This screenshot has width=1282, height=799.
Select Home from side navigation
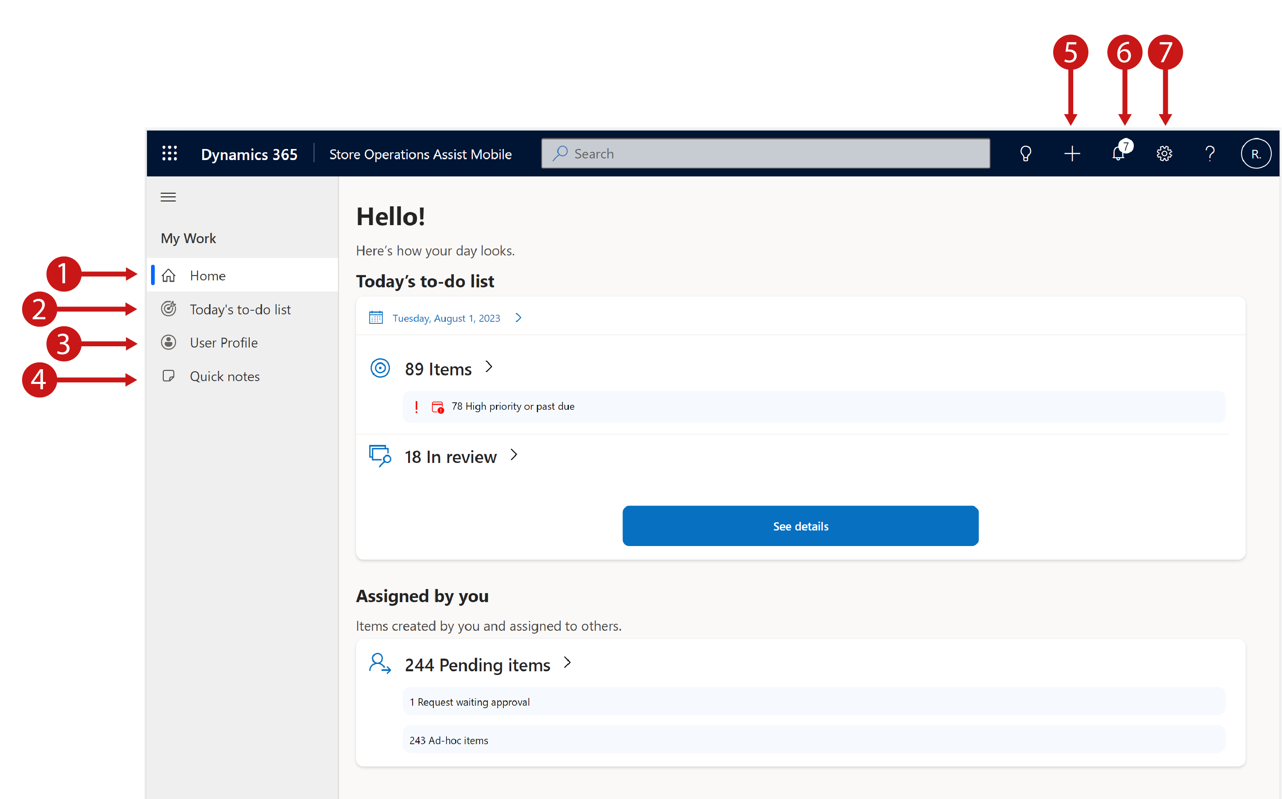click(x=207, y=274)
